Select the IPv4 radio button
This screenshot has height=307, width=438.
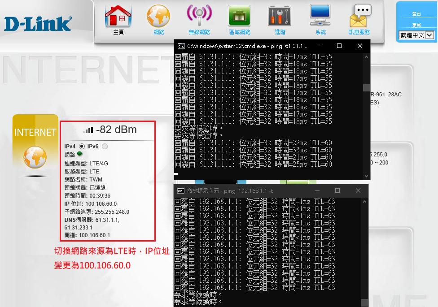(82, 146)
